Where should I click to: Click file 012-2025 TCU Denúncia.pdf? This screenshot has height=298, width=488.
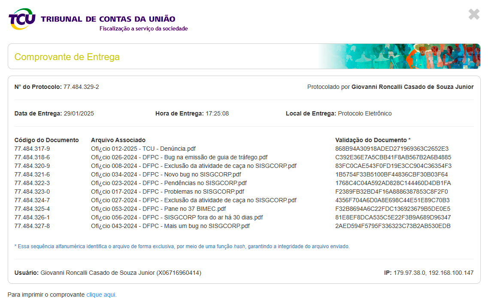click(143, 149)
